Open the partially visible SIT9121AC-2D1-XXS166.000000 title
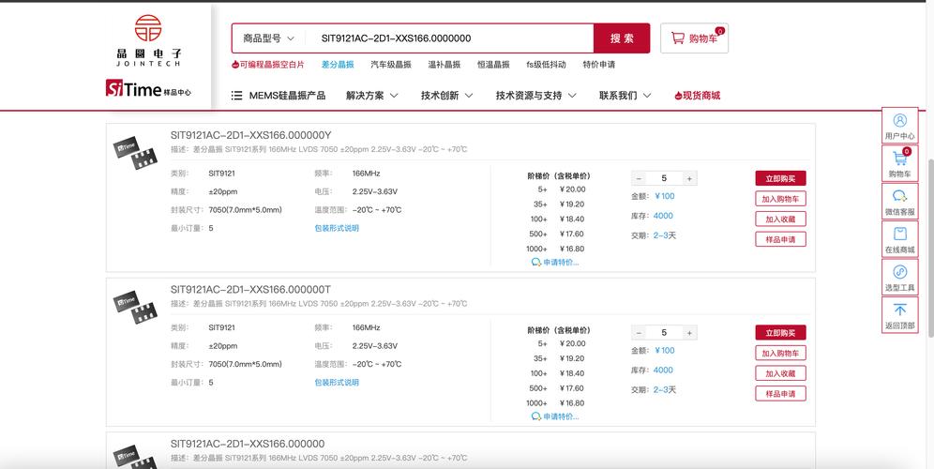The width and height of the screenshot is (934, 469). 248,444
